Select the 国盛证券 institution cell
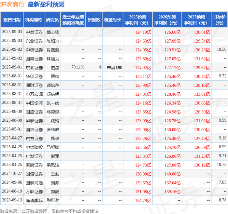Viewport: 228px width, 214px height. click(34, 112)
